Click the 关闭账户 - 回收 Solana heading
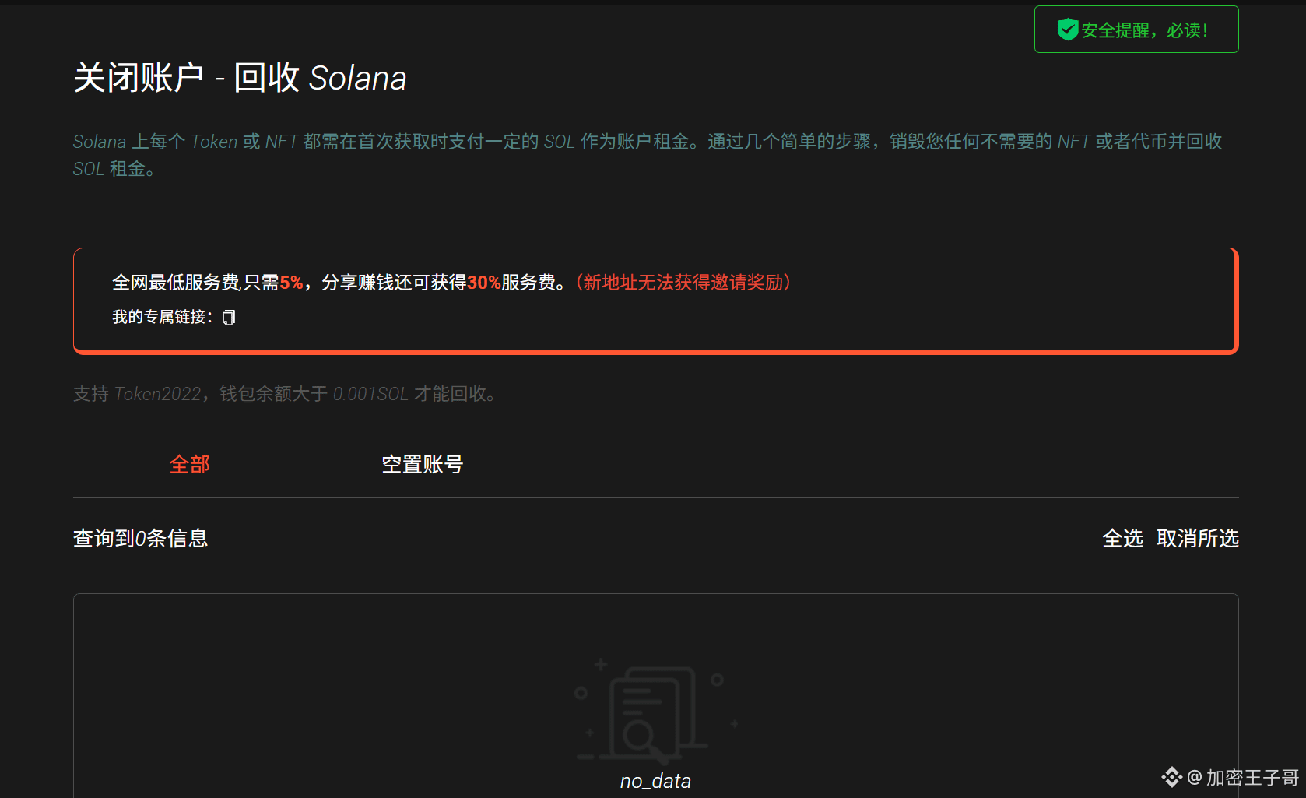 pyautogui.click(x=240, y=78)
